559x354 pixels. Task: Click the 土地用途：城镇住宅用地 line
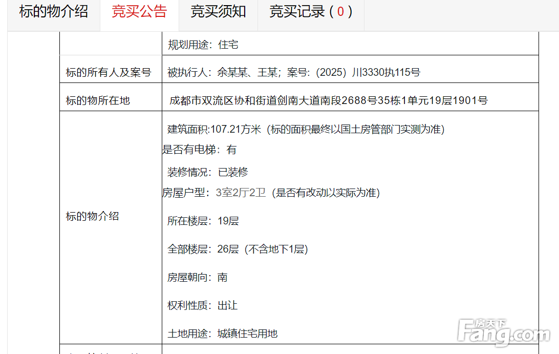(x=222, y=334)
